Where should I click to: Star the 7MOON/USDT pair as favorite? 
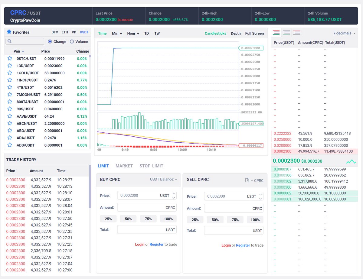point(10,95)
